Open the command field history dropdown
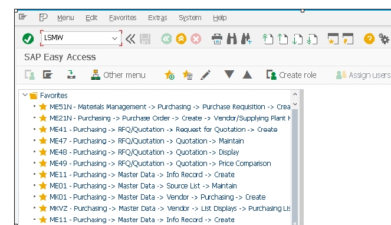Viewport: 391px width, 225px height. coord(114,38)
